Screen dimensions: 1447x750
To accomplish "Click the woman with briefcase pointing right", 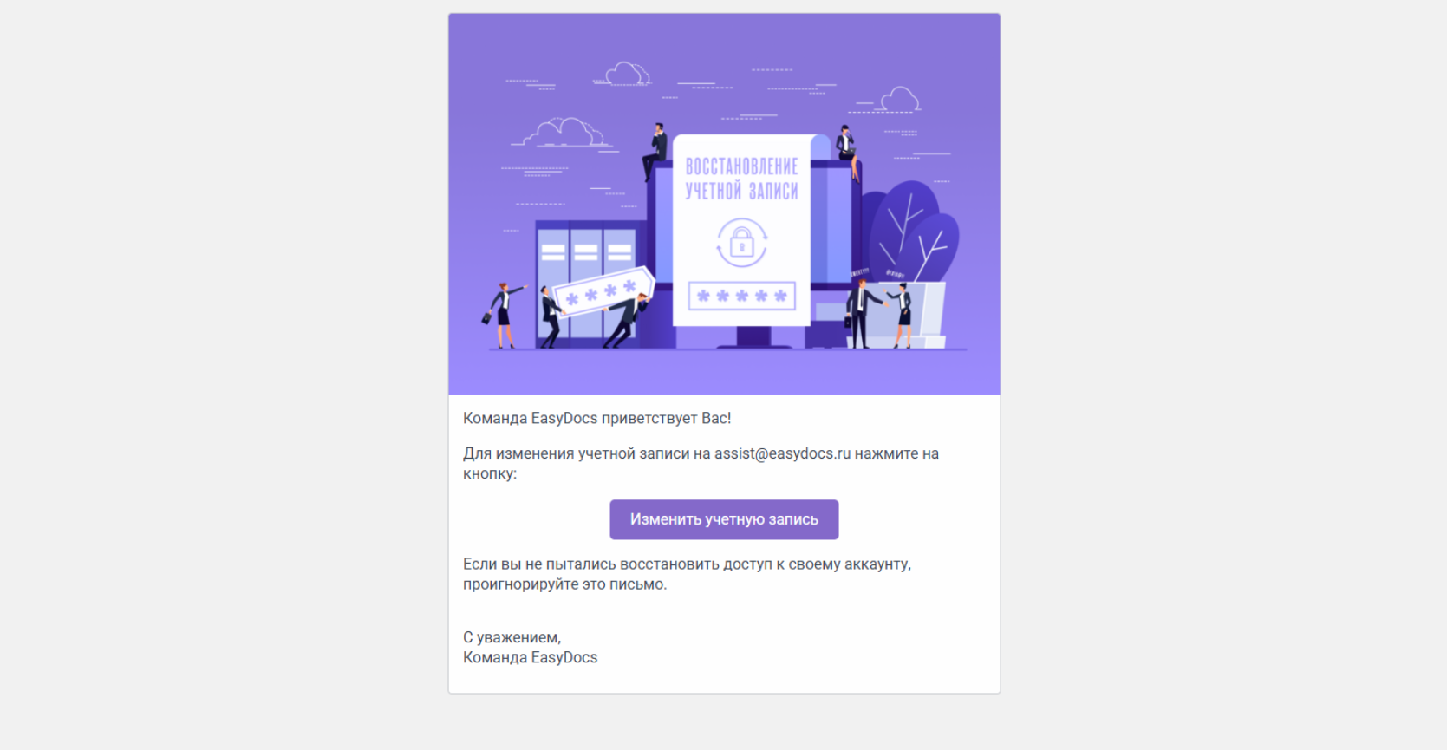I will 503,315.
